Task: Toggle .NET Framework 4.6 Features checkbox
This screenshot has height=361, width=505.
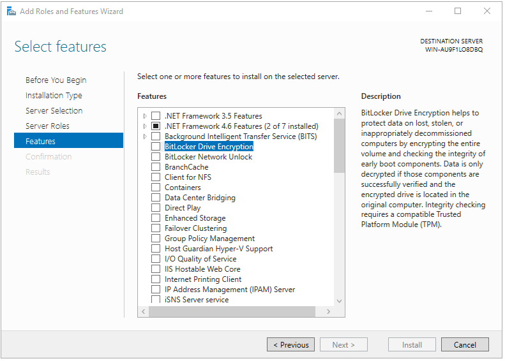Action: [x=156, y=126]
